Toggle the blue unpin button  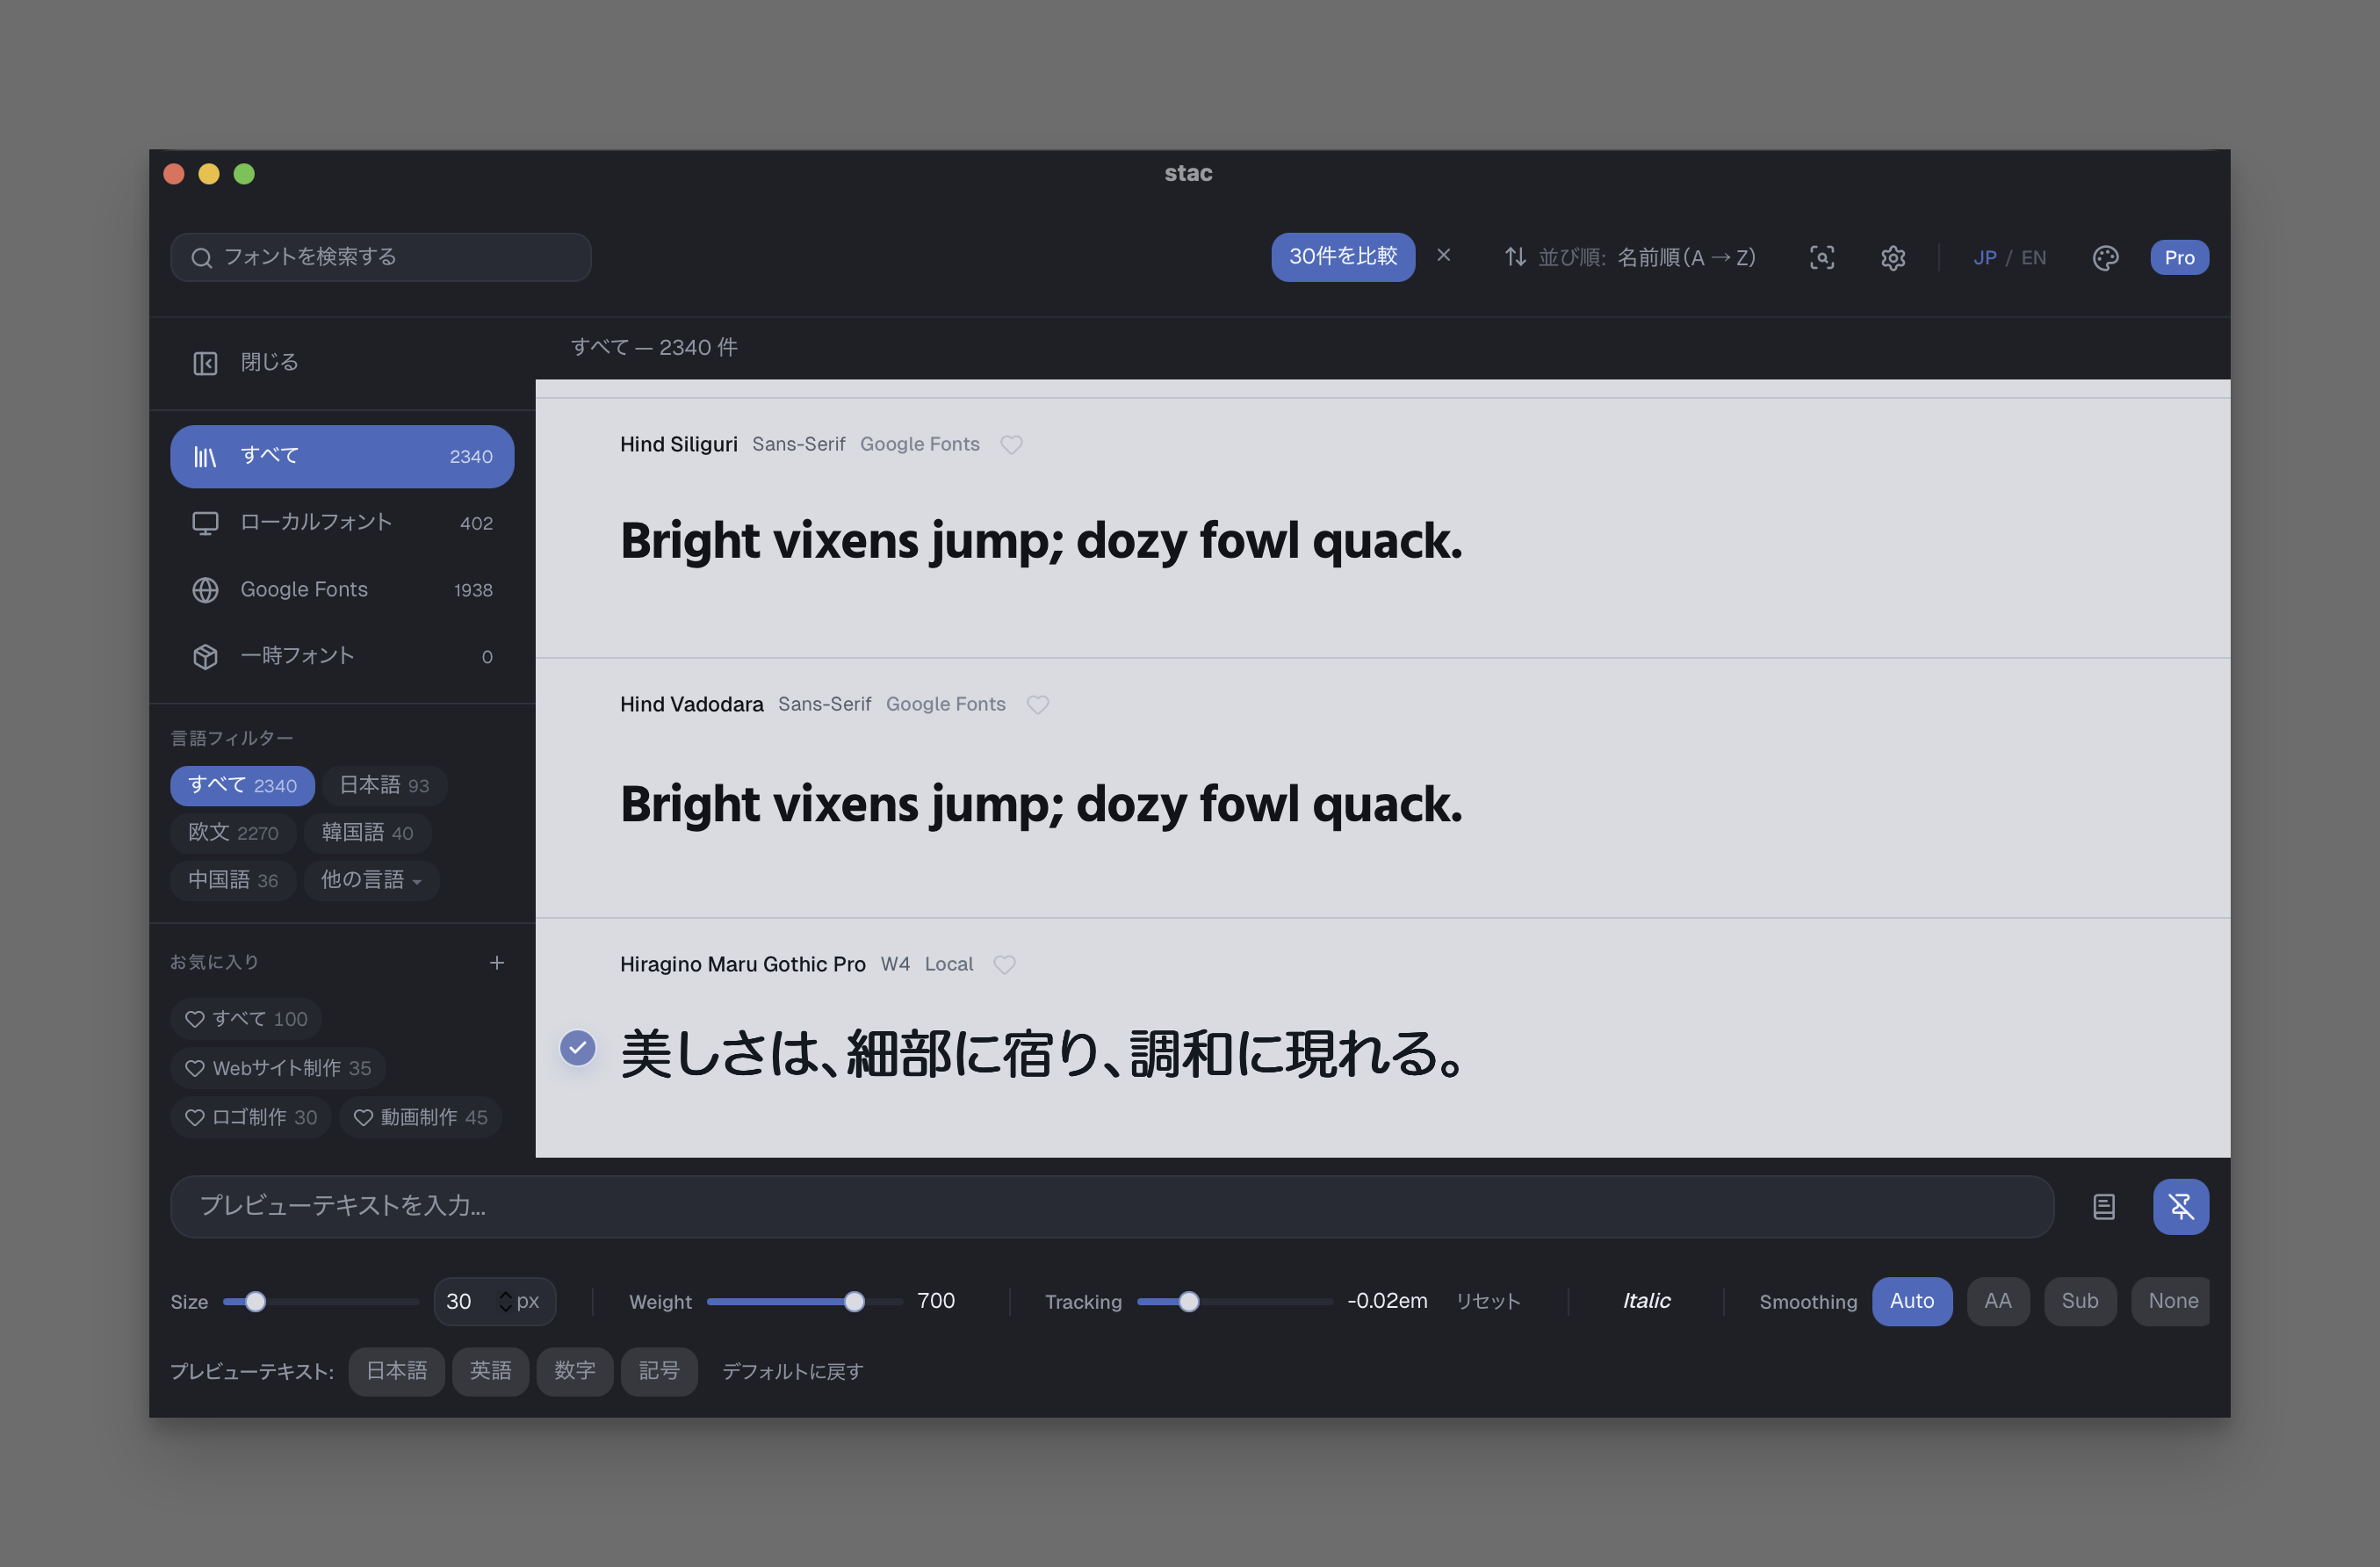click(2180, 1207)
